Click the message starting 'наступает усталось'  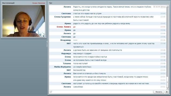[111, 83]
